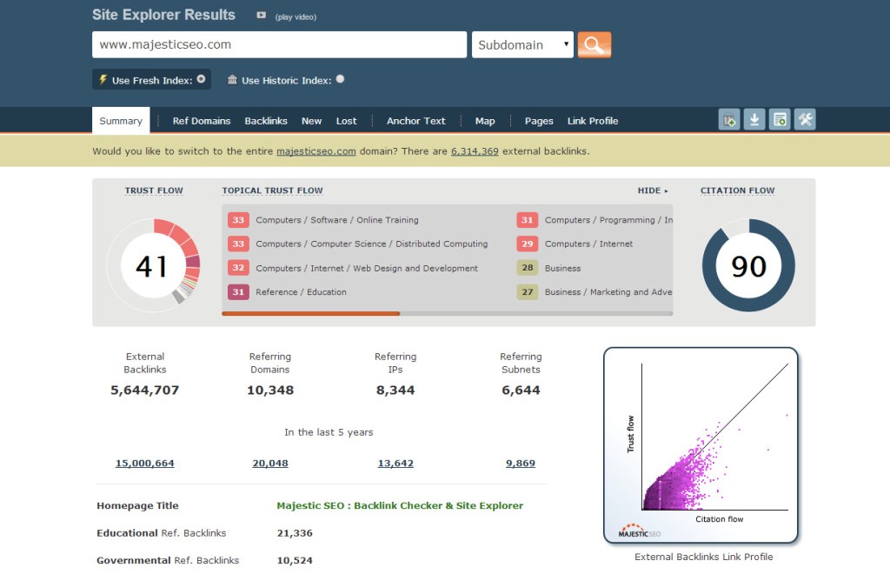Select the Use Historic Index radio button
This screenshot has height=581, width=890.
click(340, 79)
